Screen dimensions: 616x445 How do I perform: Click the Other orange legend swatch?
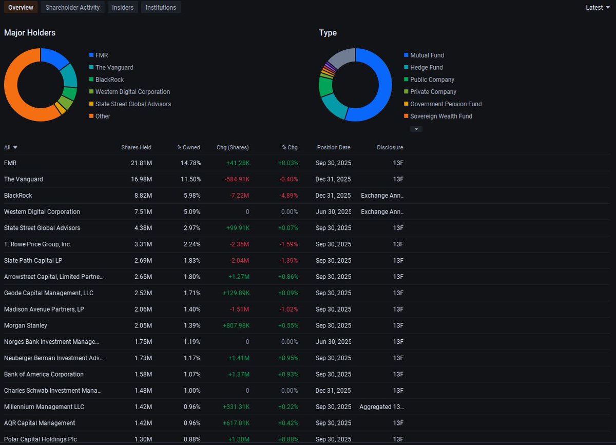click(x=91, y=116)
